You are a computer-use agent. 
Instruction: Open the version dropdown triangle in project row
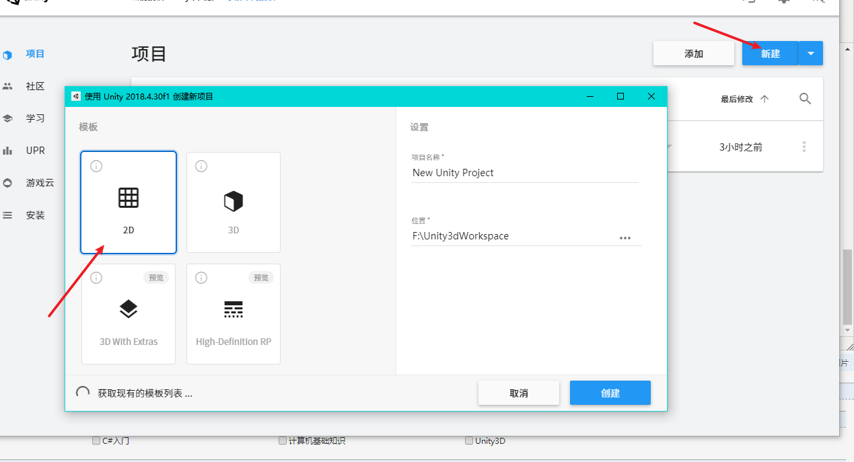(668, 146)
